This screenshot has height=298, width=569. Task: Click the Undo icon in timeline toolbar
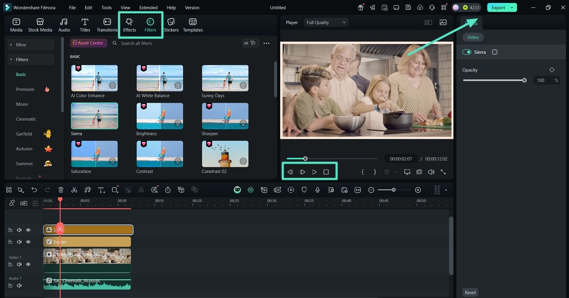34,190
